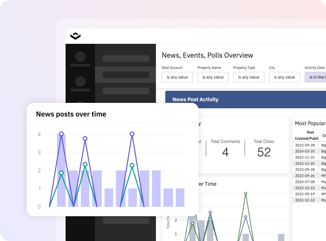Open the Activity Date filter
This screenshot has width=326, height=241.
[316, 77]
